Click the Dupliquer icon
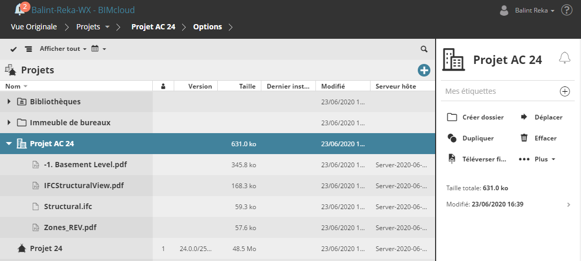 tap(452, 138)
